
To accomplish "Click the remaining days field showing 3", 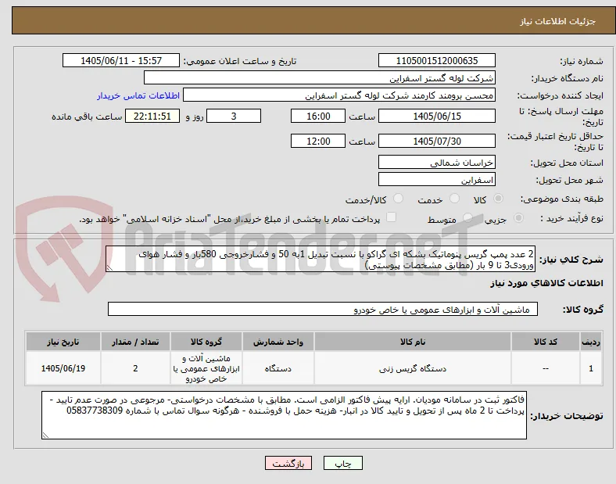I will [234, 117].
